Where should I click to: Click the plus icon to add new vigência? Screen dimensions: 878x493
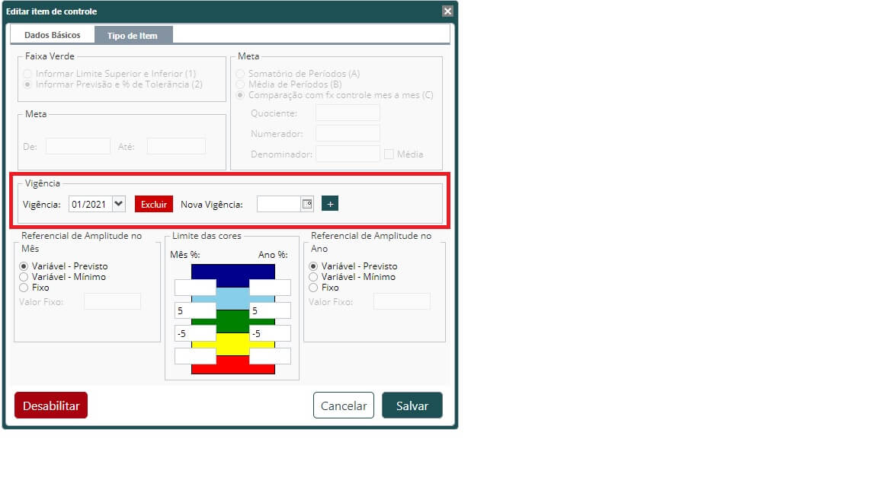tap(330, 204)
